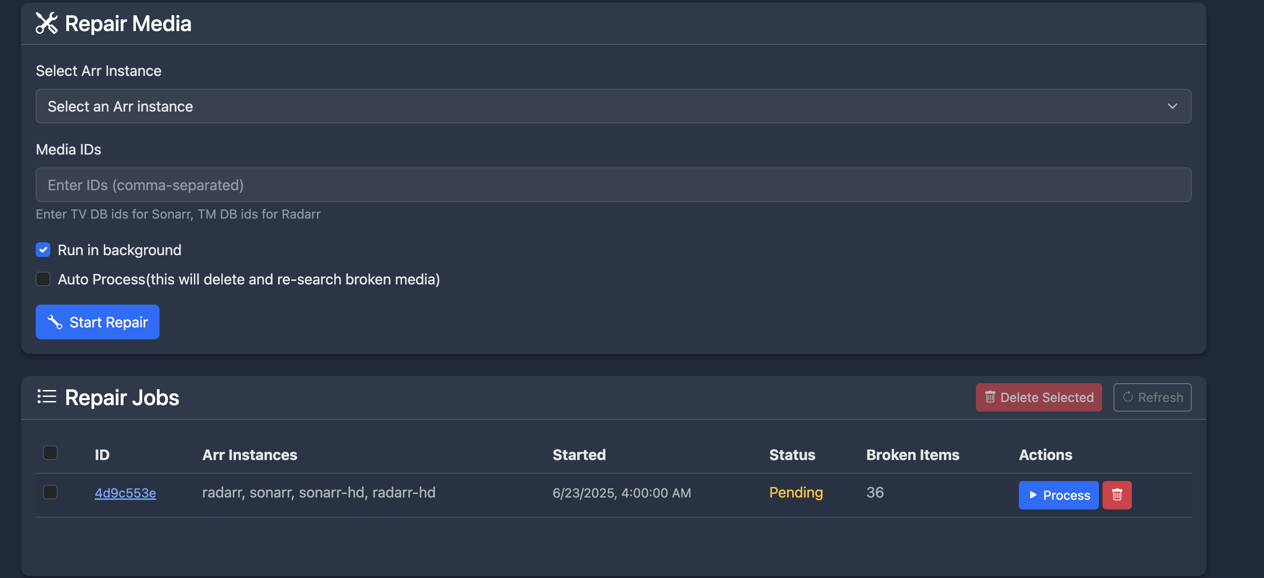
Task: Enable the Auto Process checkbox
Action: [x=43, y=278]
